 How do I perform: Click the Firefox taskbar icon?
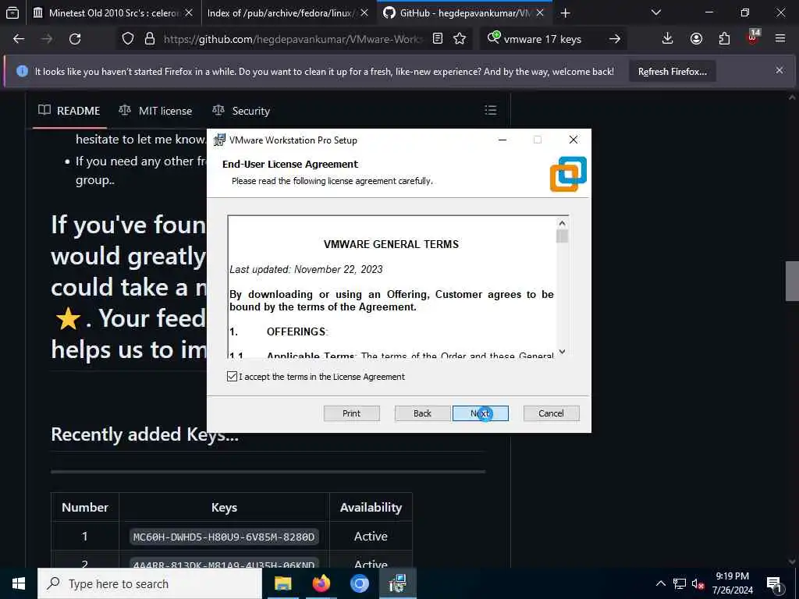click(x=321, y=583)
